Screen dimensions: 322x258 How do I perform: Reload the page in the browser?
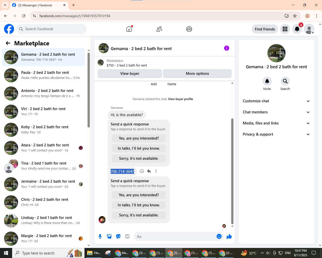point(24,16)
